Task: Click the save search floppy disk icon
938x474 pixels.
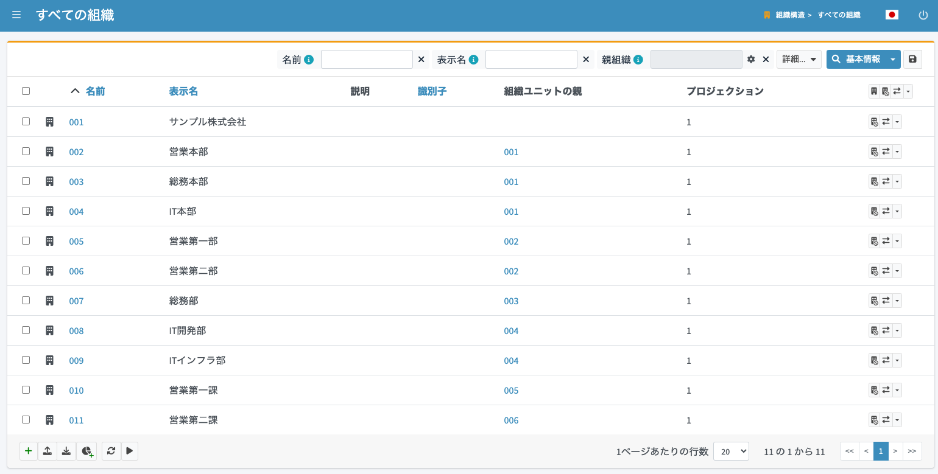Action: pyautogui.click(x=912, y=59)
